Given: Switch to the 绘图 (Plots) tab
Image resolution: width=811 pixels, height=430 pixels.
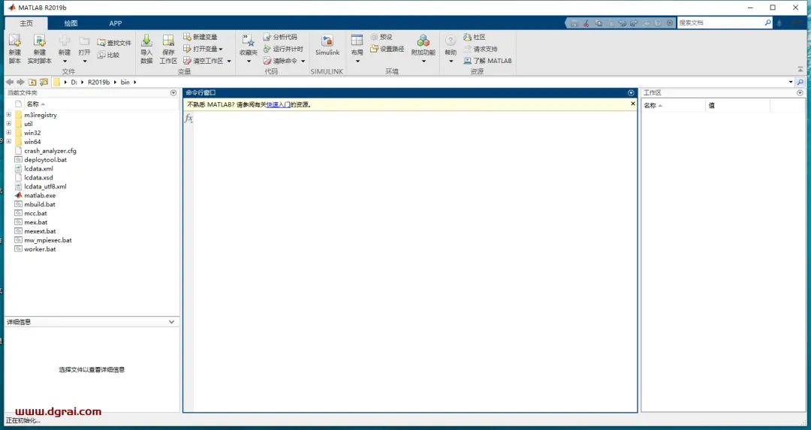Looking at the screenshot, I should [x=71, y=23].
